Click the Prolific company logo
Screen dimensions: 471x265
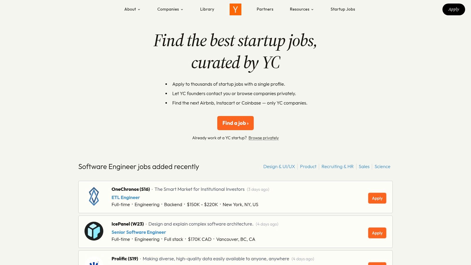[x=94, y=262]
